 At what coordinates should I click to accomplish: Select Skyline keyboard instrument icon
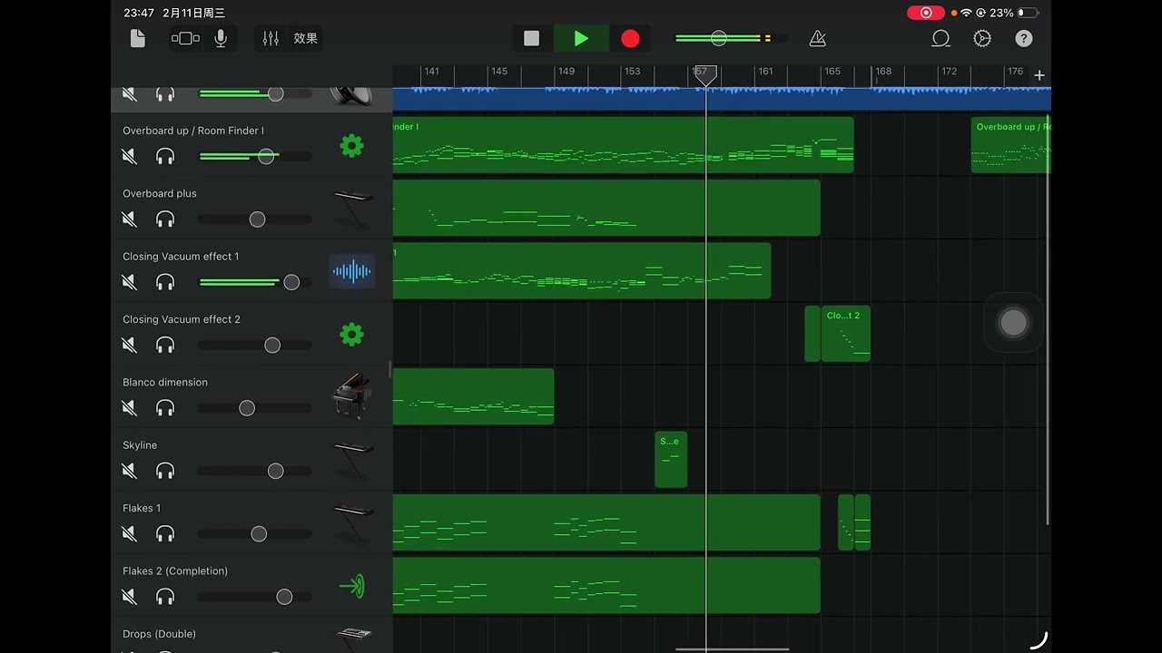(x=352, y=459)
